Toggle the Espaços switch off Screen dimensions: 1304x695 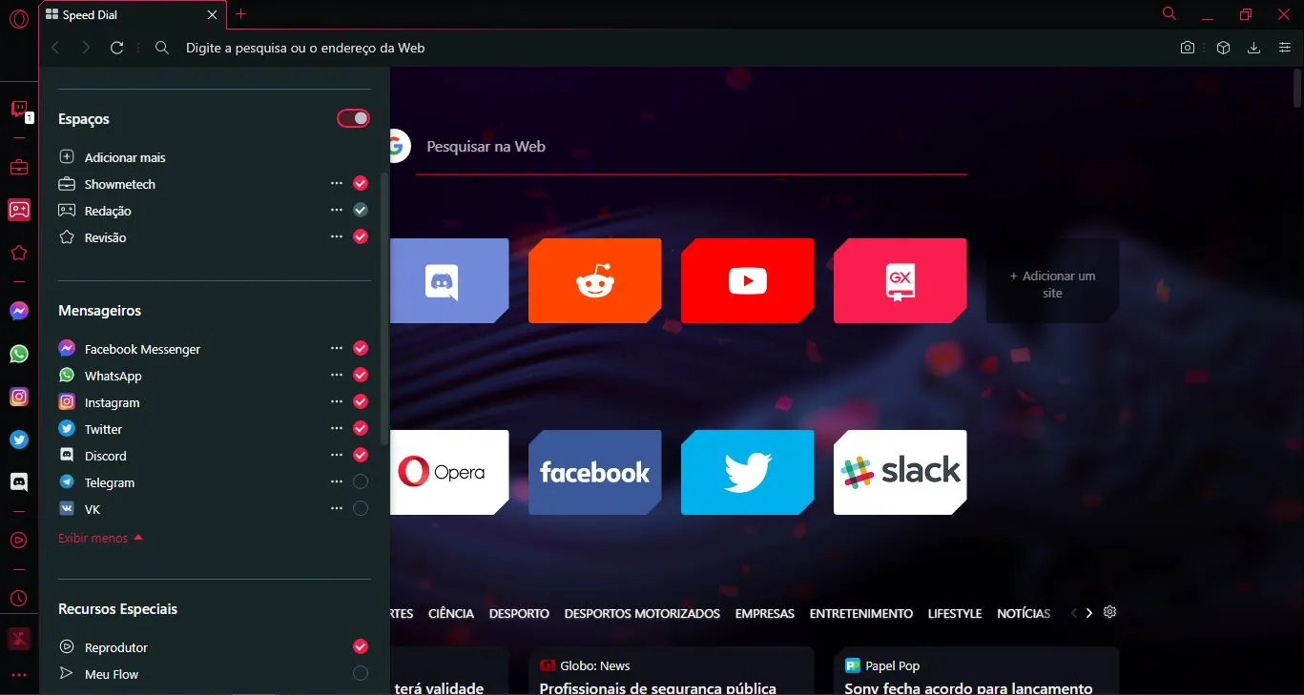pyautogui.click(x=353, y=118)
